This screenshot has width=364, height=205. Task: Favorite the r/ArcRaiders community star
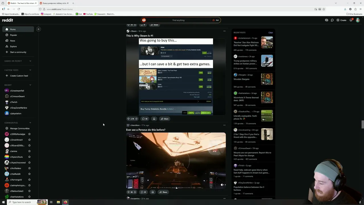29,168
